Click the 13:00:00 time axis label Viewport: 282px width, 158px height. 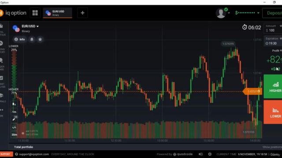pyautogui.click(x=162, y=140)
